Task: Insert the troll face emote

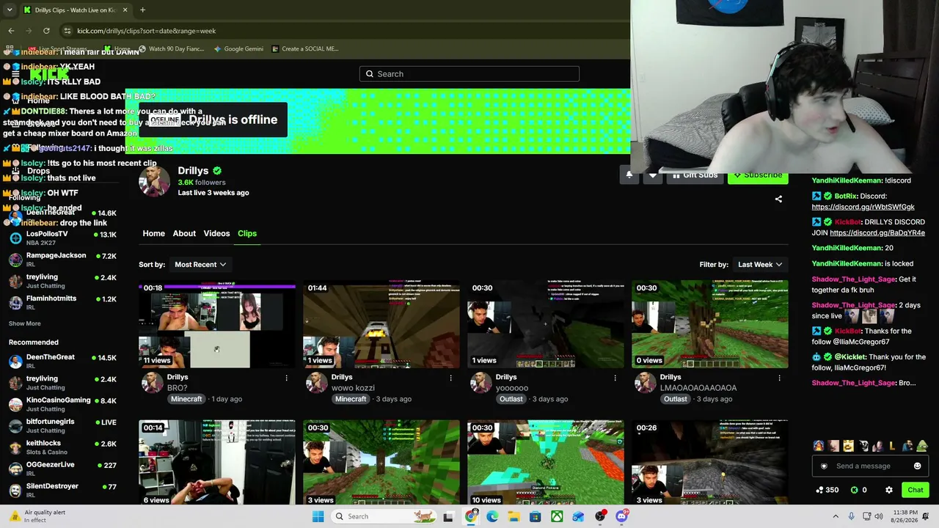Action: 863,446
